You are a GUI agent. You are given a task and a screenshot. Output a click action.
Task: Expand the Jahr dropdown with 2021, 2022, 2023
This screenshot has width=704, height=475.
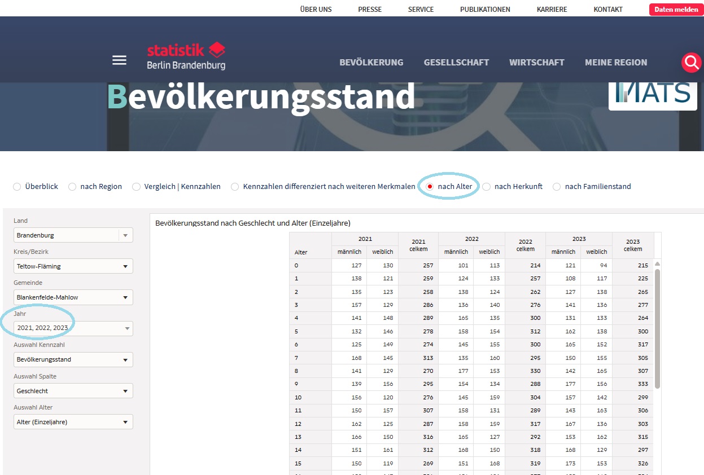[73, 328]
